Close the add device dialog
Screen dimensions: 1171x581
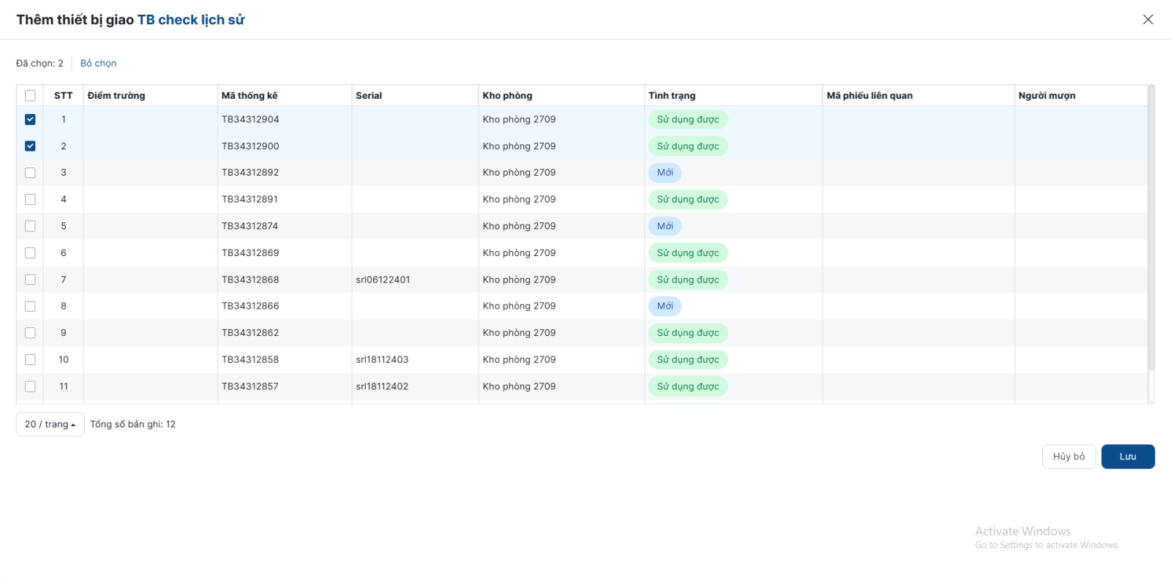point(1148,20)
